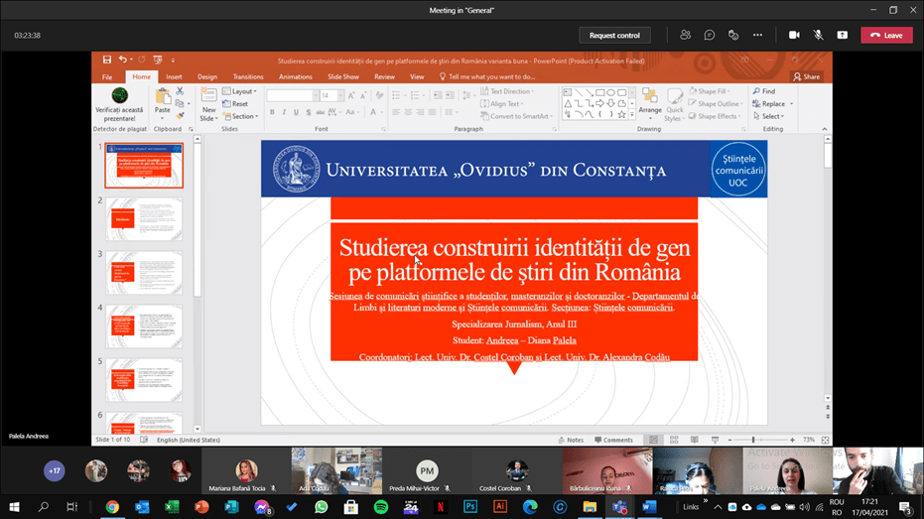Click the Share content tray icon

(842, 35)
